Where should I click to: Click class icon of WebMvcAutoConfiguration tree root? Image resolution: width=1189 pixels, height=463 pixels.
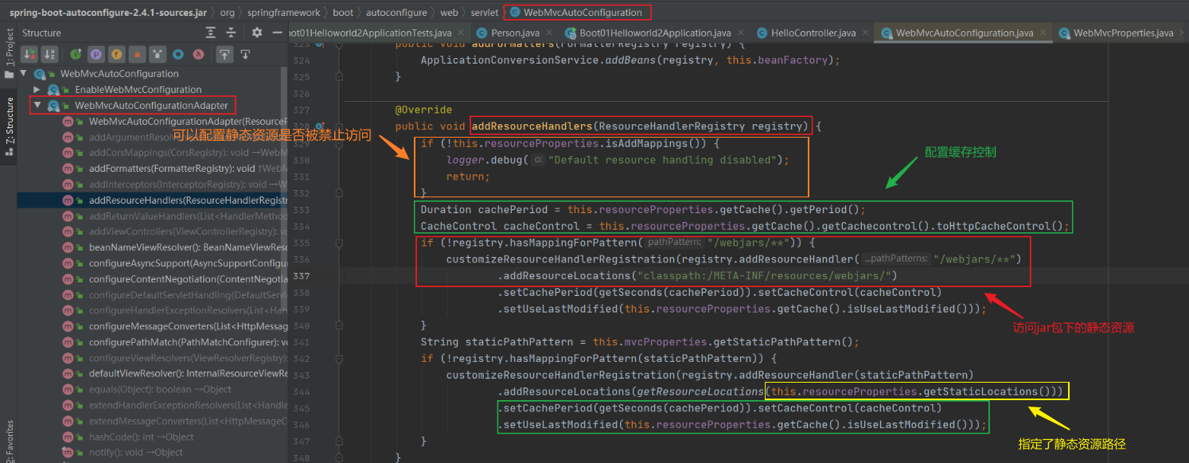pos(40,74)
